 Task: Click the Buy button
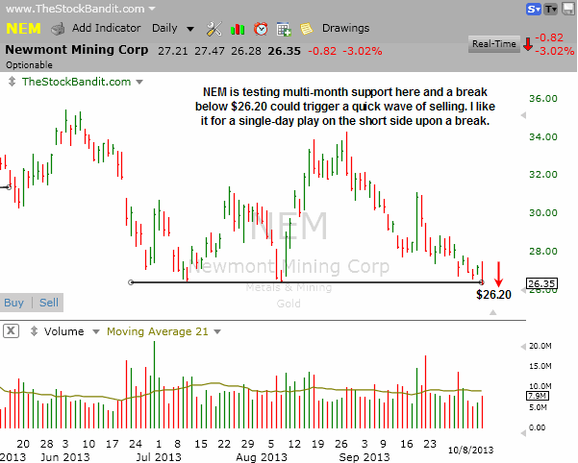(13, 303)
